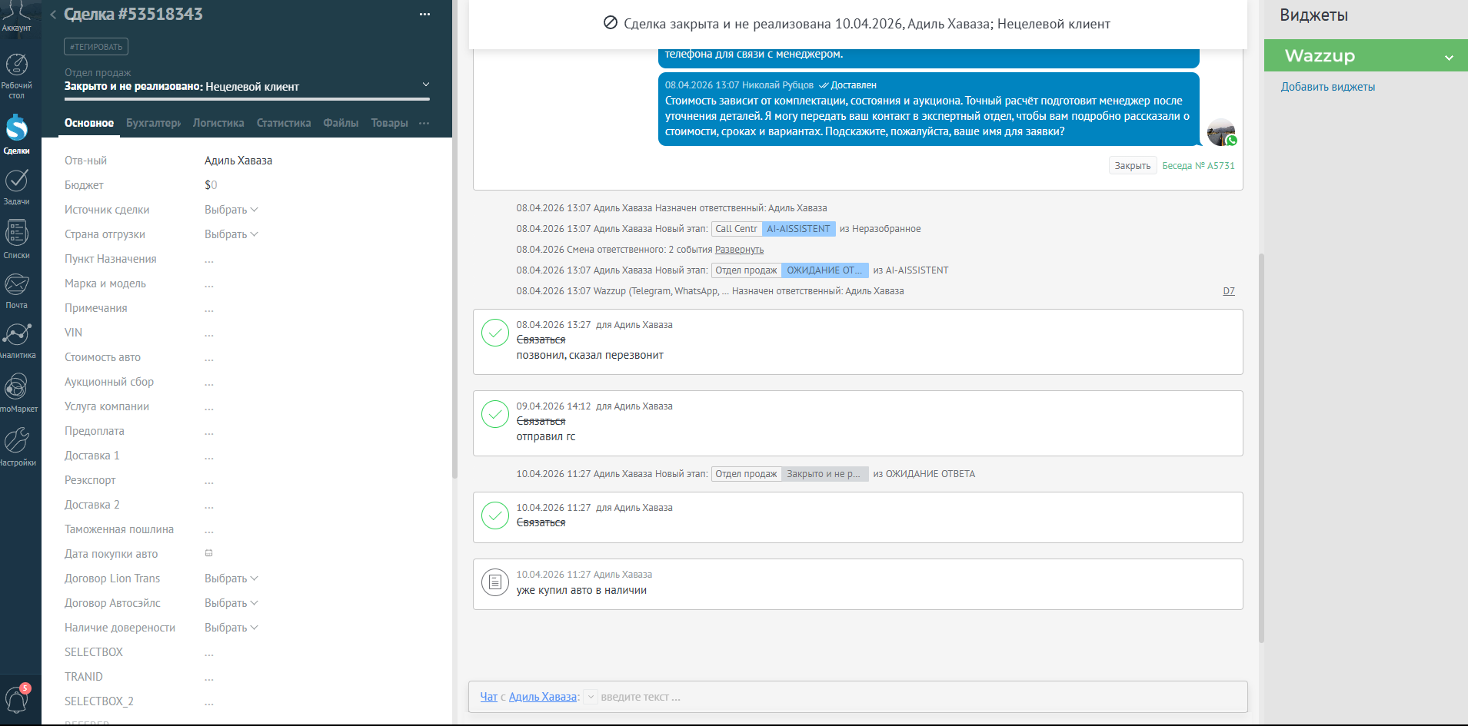Click the closed-deal prohibition icon in banner
The width and height of the screenshot is (1468, 726).
(611, 23)
